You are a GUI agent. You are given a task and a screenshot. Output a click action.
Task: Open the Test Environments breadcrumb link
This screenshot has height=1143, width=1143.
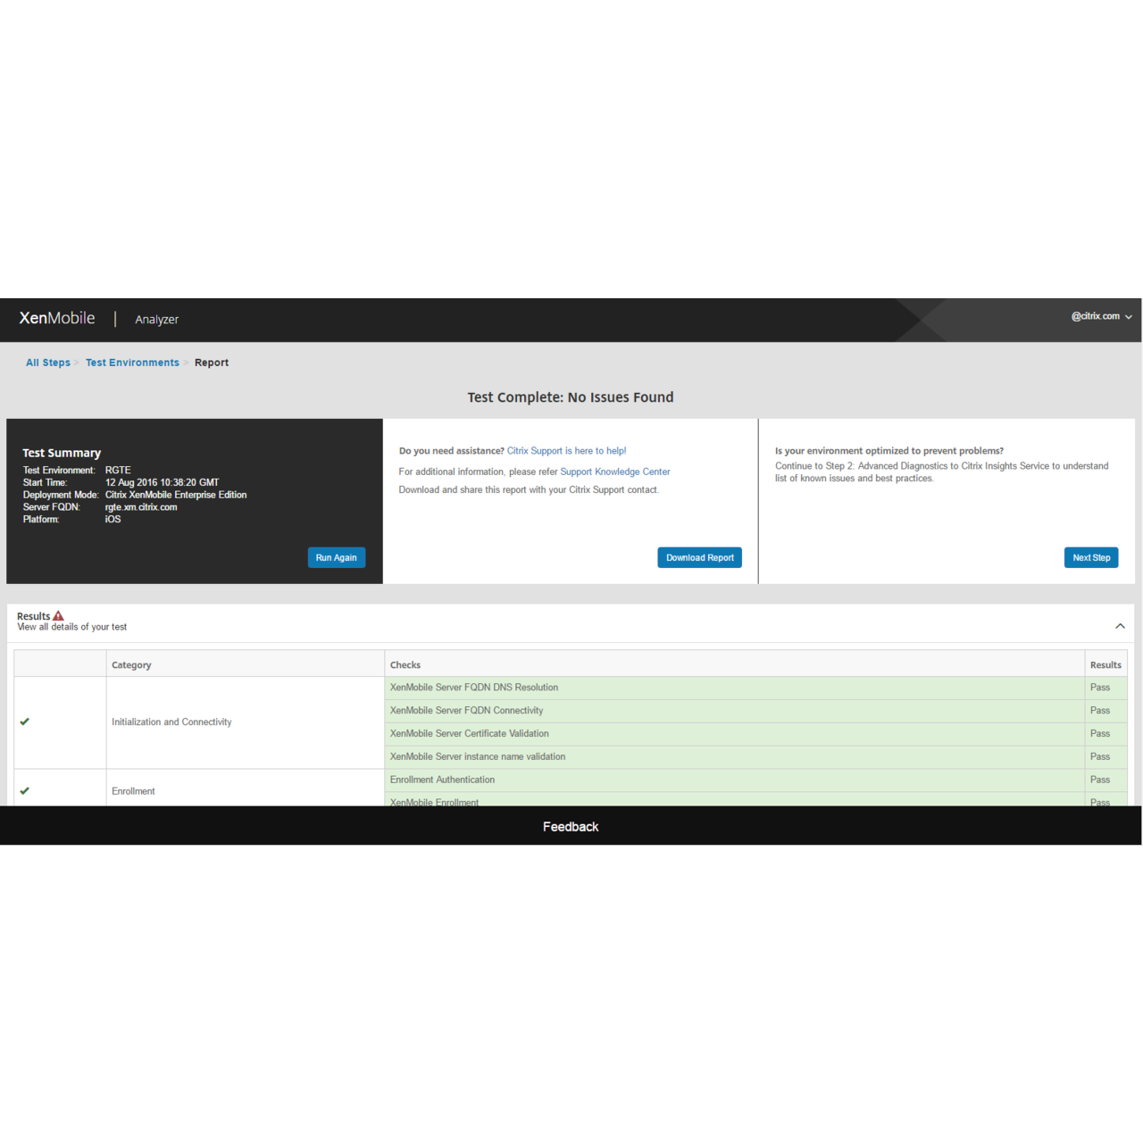point(132,363)
